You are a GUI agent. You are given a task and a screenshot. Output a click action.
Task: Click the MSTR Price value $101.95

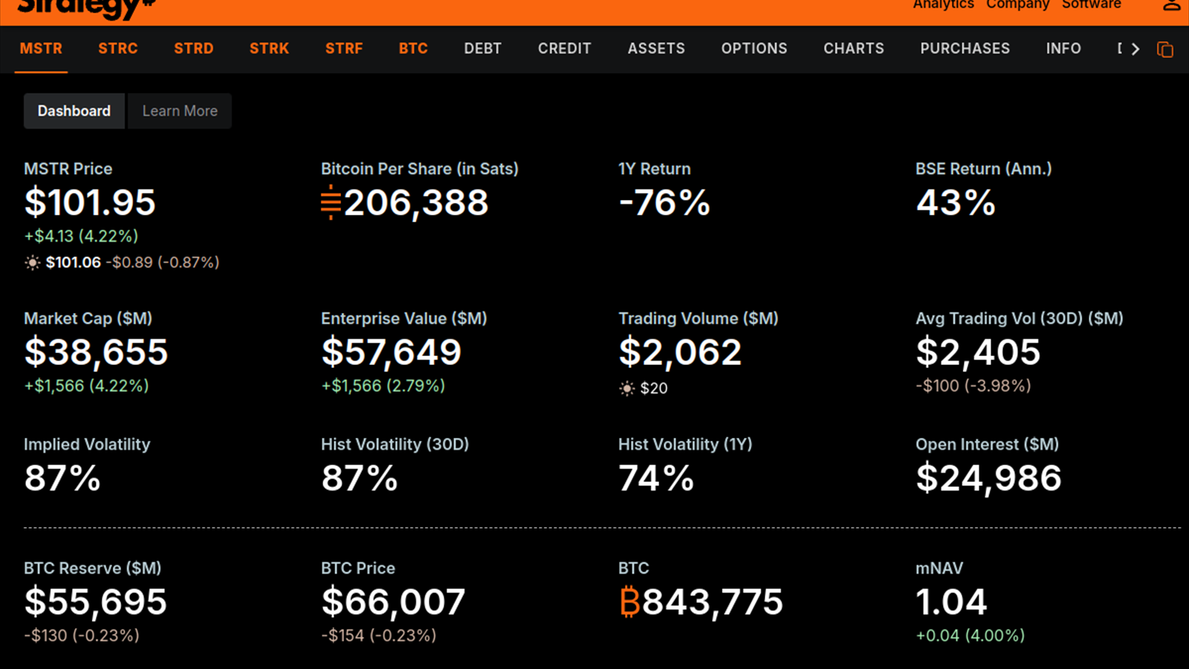[x=90, y=202]
